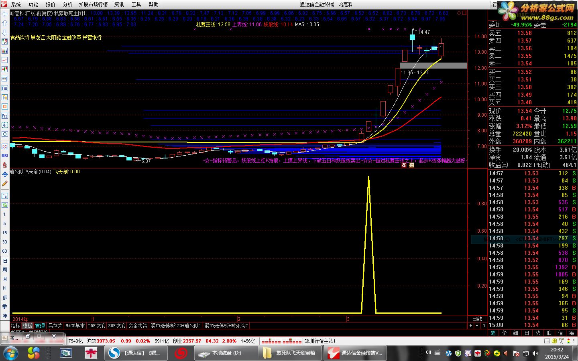Switch to the 价 price tab

[505, 333]
